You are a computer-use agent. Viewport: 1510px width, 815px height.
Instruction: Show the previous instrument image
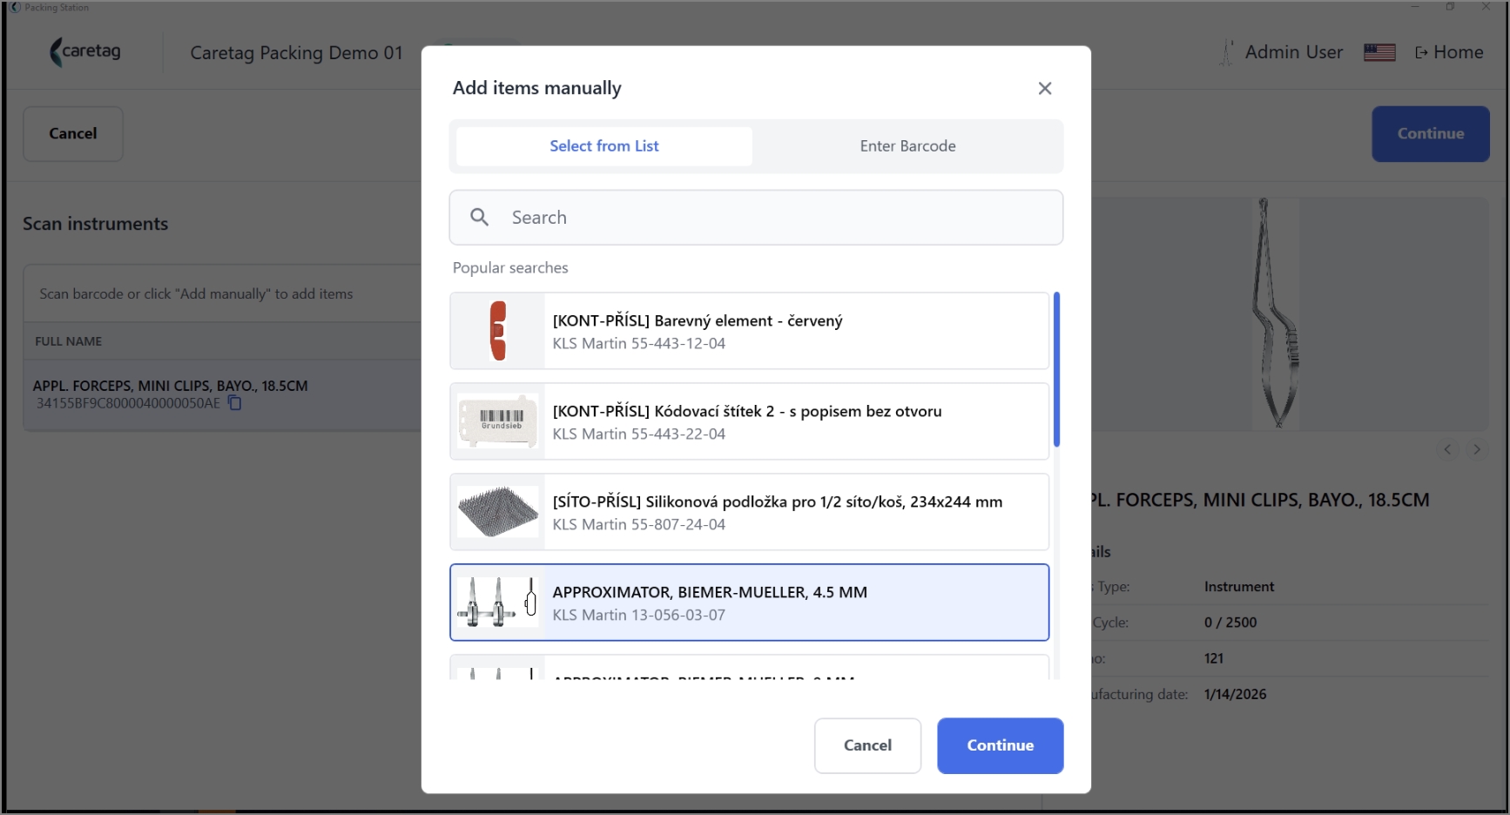pyautogui.click(x=1447, y=449)
